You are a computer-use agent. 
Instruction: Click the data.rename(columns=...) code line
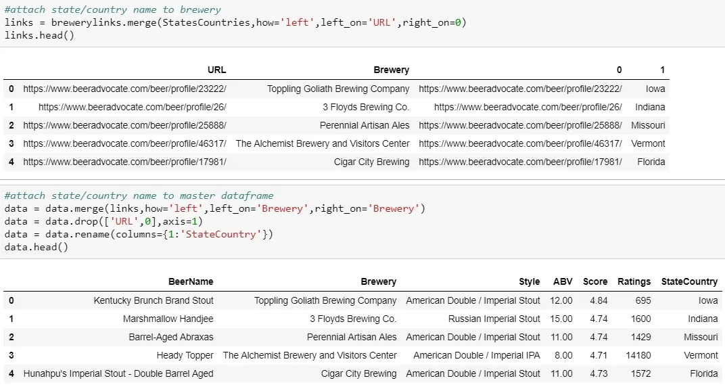[139, 234]
